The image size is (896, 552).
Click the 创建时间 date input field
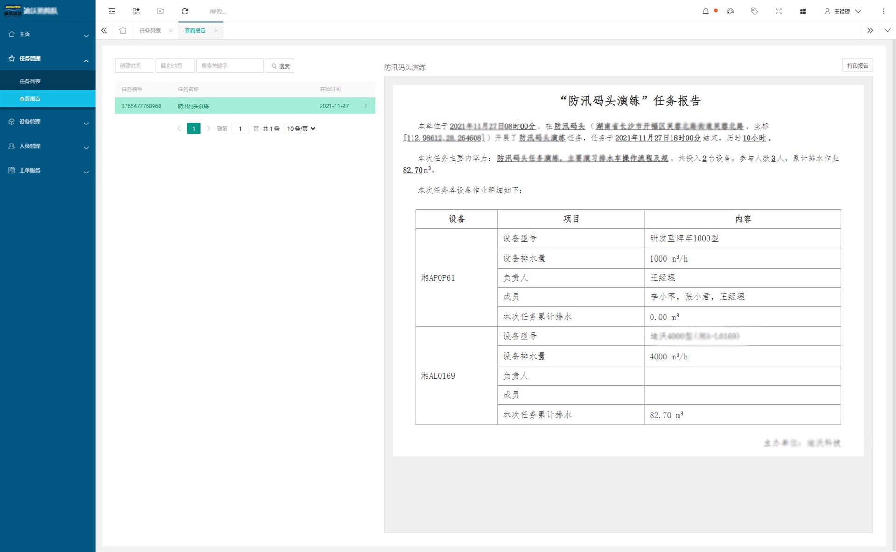[x=134, y=66]
